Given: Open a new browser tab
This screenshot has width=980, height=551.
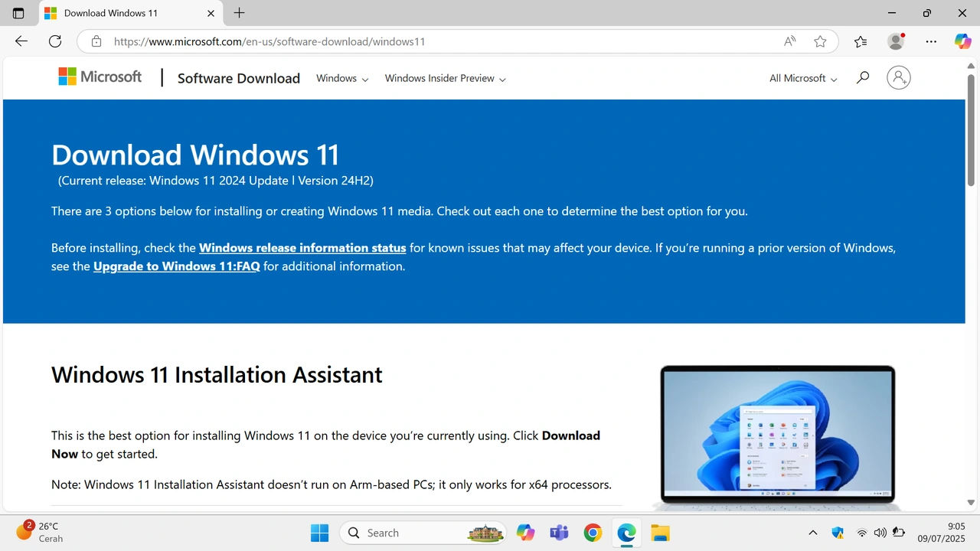Looking at the screenshot, I should [x=239, y=13].
